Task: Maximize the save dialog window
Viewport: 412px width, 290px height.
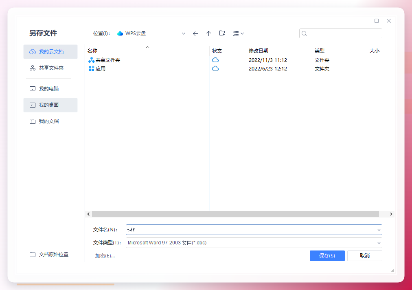Action: (377, 21)
